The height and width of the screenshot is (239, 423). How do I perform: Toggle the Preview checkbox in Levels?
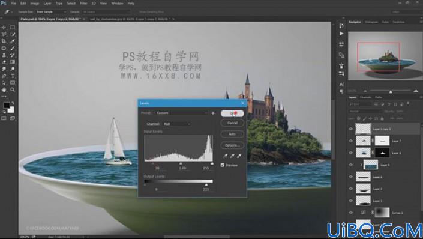(223, 165)
